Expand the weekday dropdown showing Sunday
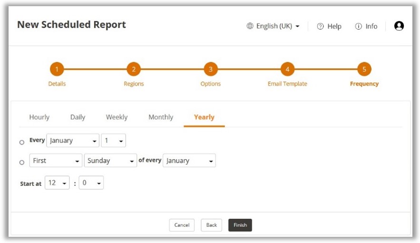This screenshot has width=420, height=243. (110, 161)
